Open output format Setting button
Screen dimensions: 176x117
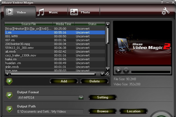point(103,97)
